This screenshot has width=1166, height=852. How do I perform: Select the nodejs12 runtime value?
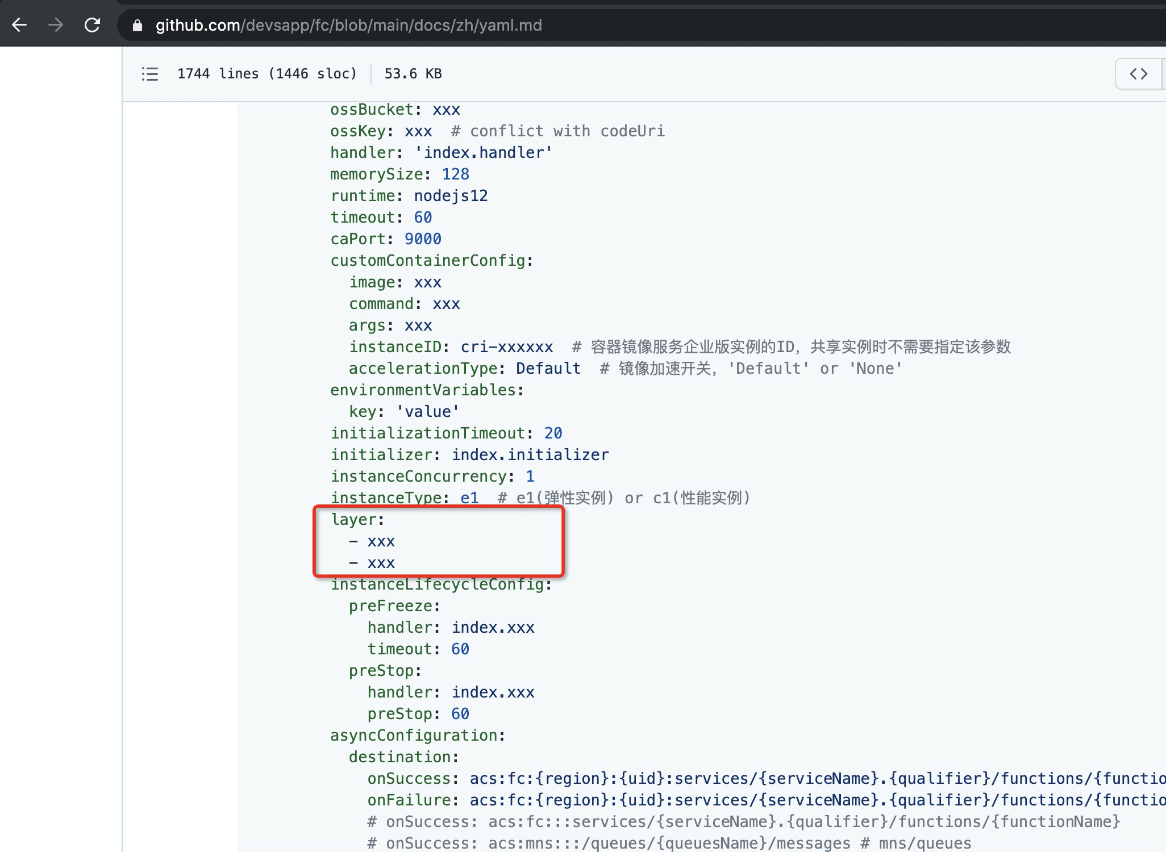[x=450, y=195]
